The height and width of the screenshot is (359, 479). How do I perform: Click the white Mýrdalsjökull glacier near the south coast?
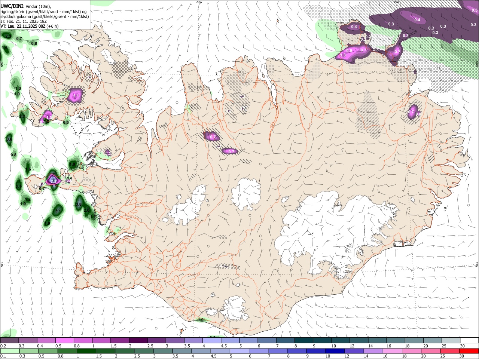pos(235,308)
